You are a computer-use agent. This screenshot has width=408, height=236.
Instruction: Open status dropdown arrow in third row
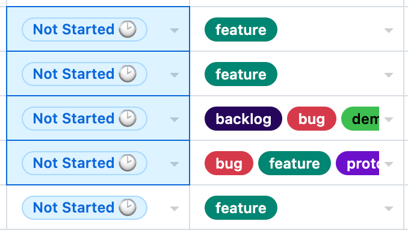[175, 119]
